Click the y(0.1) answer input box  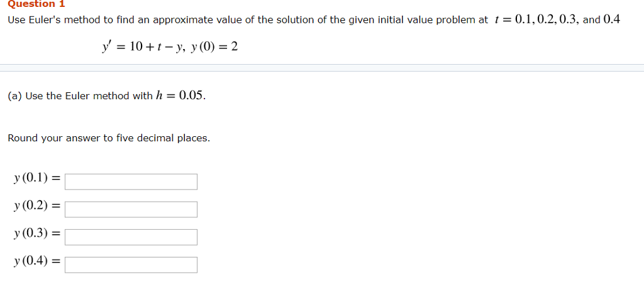tap(131, 181)
